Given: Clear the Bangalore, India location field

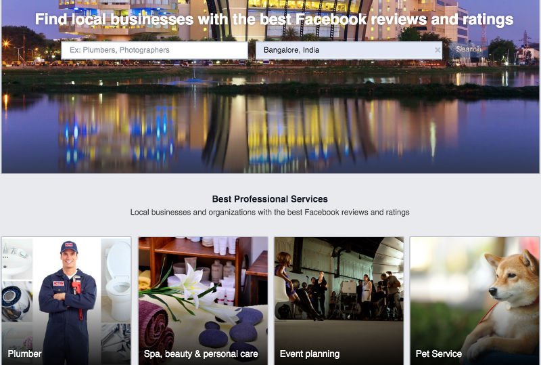Looking at the screenshot, I should 437,50.
